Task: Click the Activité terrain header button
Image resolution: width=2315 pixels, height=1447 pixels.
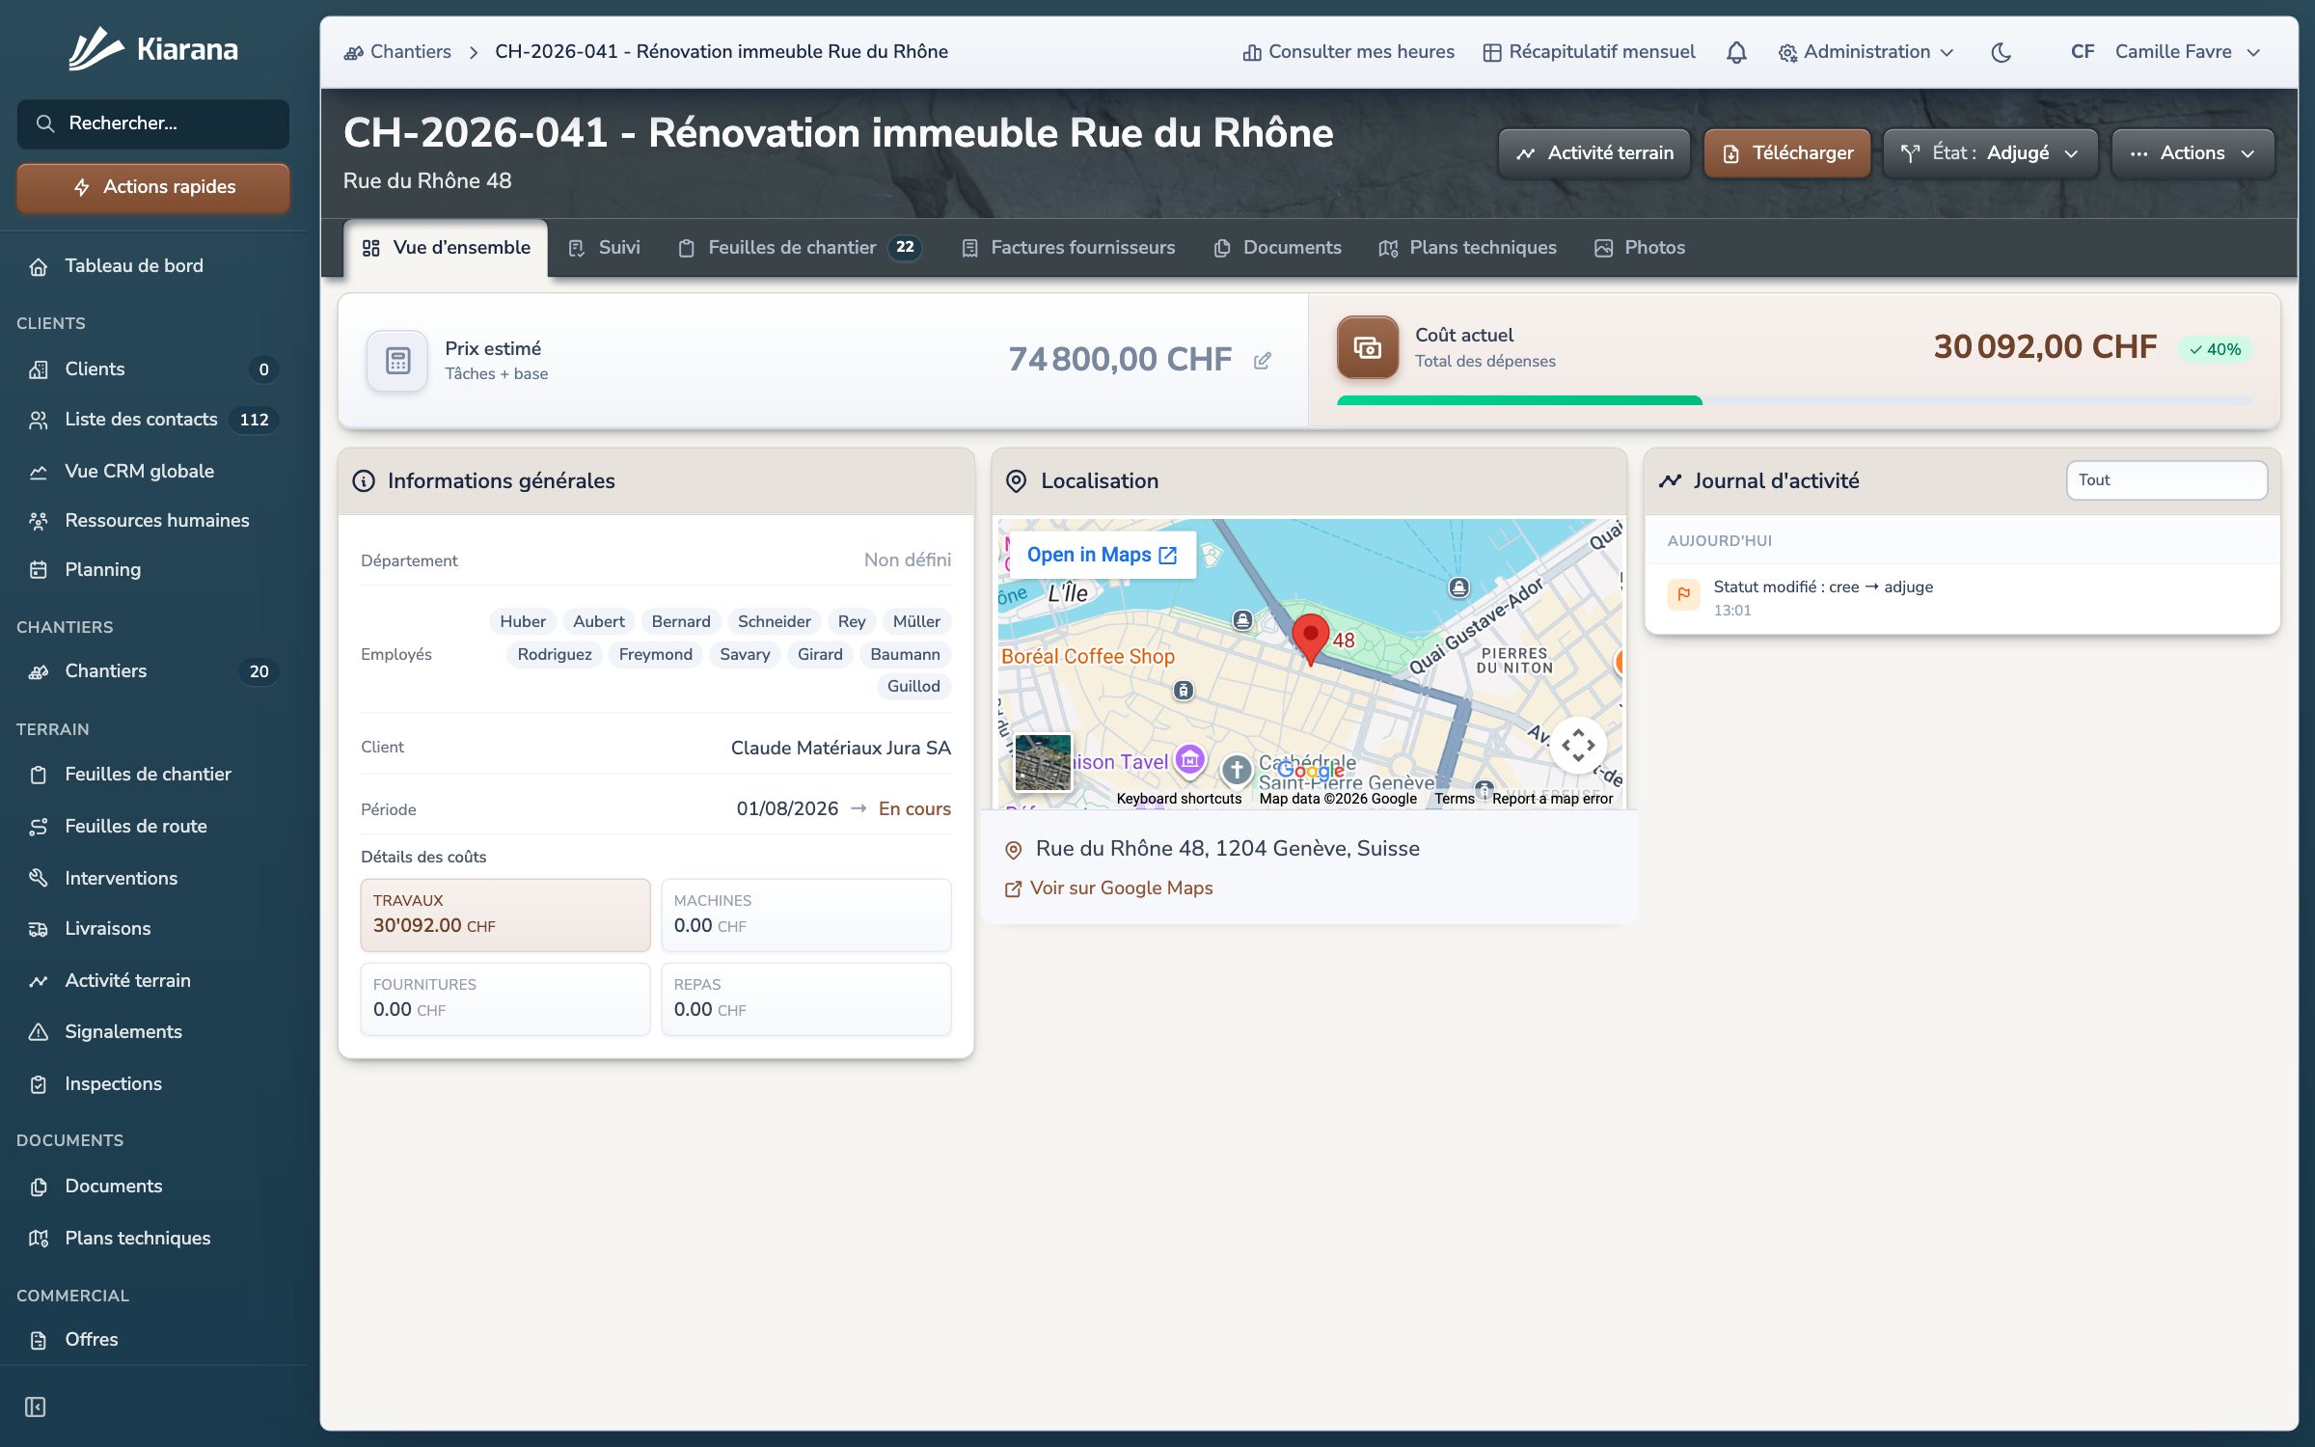Action: [x=1594, y=152]
